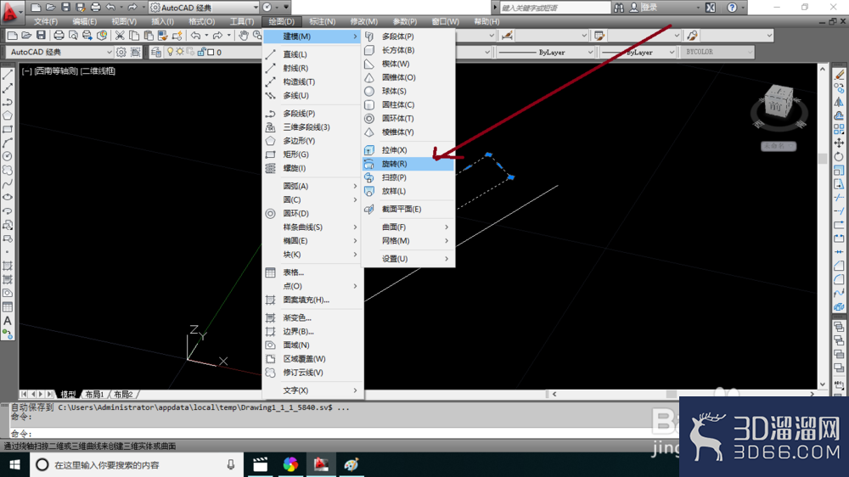Expand the ByLayer linetype dropdown
The image size is (849, 477).
pos(546,52)
